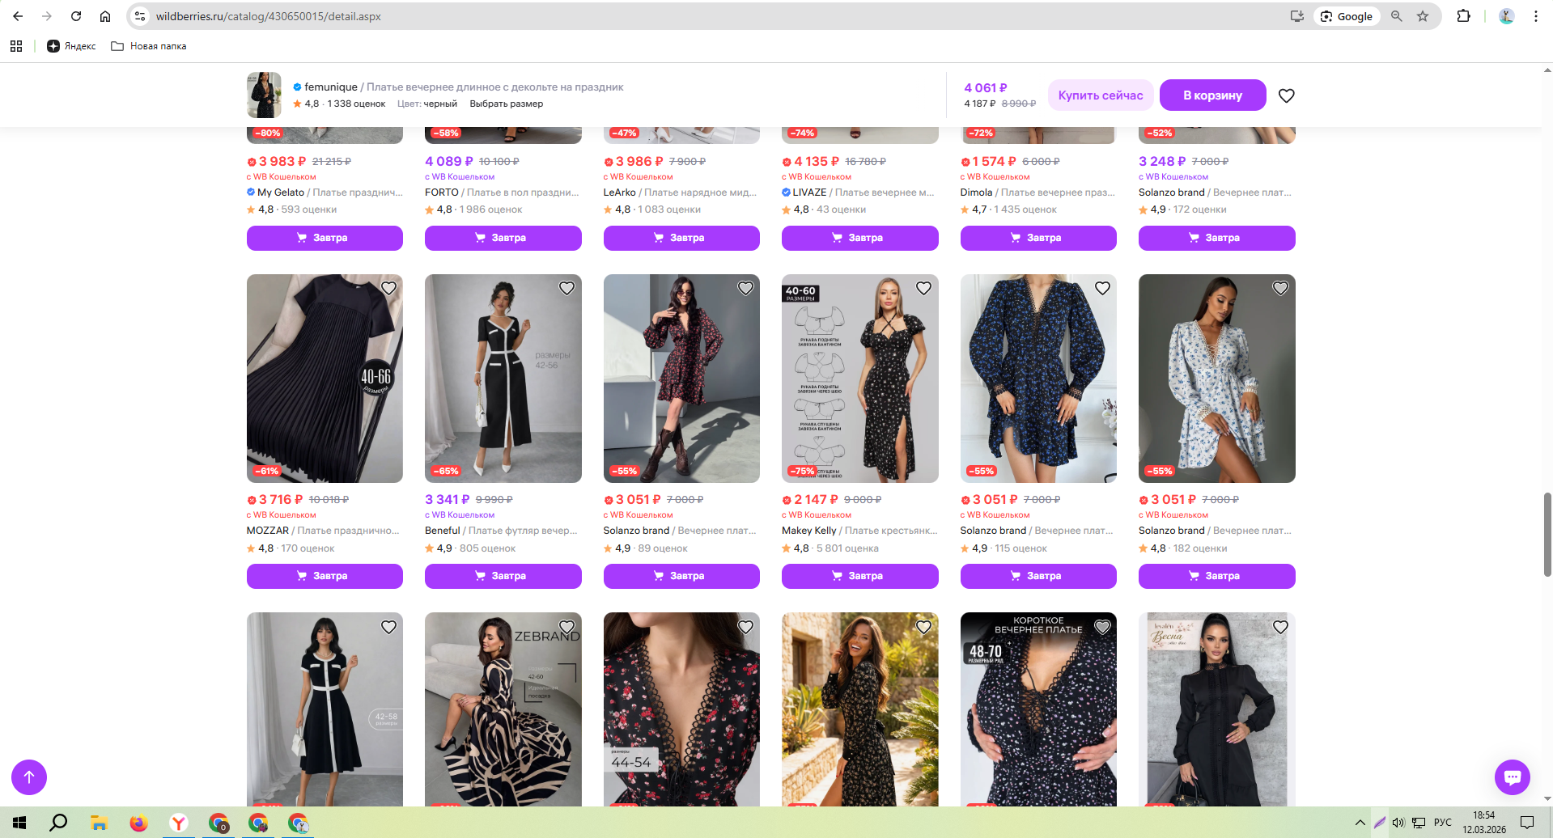This screenshot has height=838, width=1553.
Task: Reload the Wildberries page
Action: tap(76, 16)
